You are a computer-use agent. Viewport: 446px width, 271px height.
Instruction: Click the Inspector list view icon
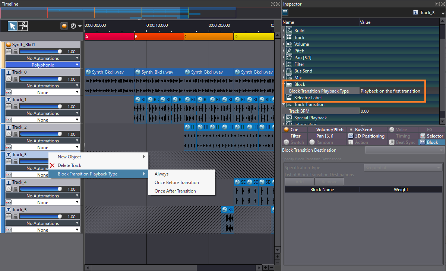click(x=285, y=12)
